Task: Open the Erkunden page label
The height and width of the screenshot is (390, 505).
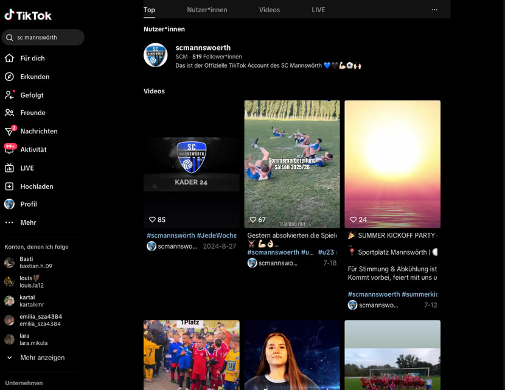Action: [x=35, y=76]
